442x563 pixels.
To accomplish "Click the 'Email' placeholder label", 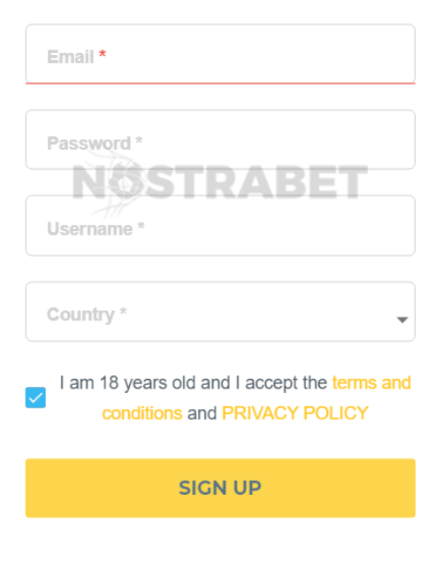I will 71,57.
